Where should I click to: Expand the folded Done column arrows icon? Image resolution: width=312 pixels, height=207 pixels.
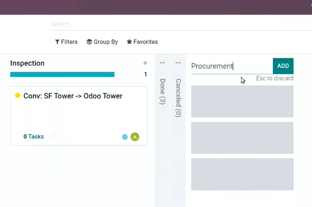pyautogui.click(x=162, y=63)
